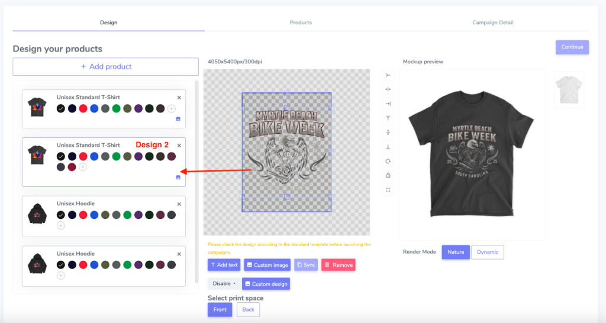This screenshot has width=606, height=323.
Task: Click image icon on first T-Shirt card
Action: click(178, 119)
